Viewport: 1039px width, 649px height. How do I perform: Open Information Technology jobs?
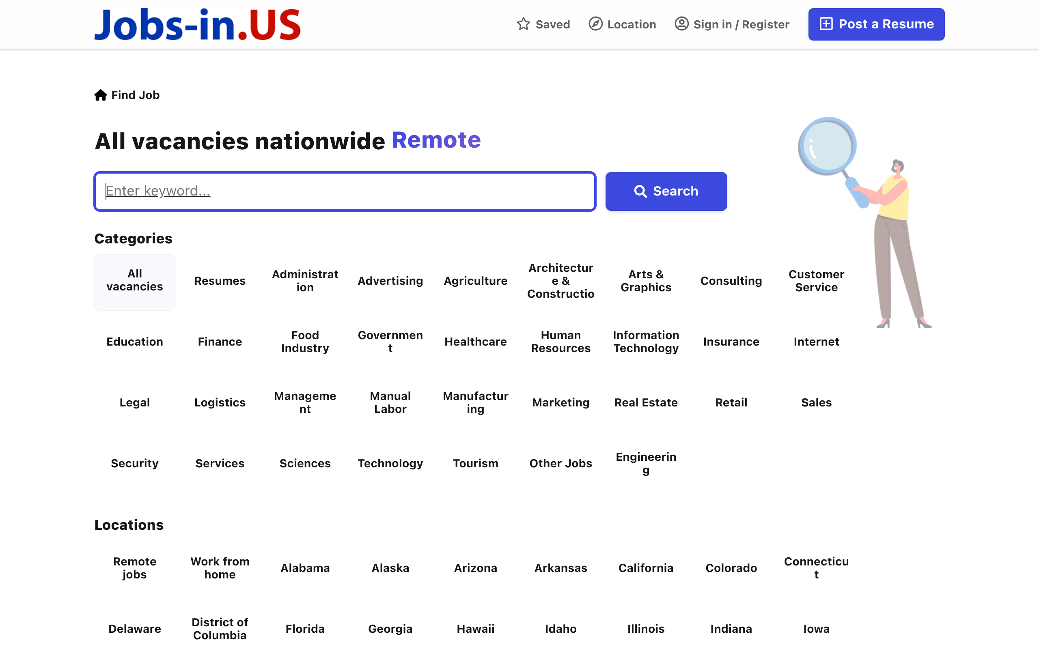[646, 342]
